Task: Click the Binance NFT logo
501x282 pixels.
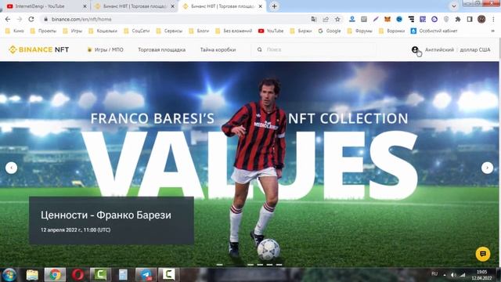Action: pos(38,49)
